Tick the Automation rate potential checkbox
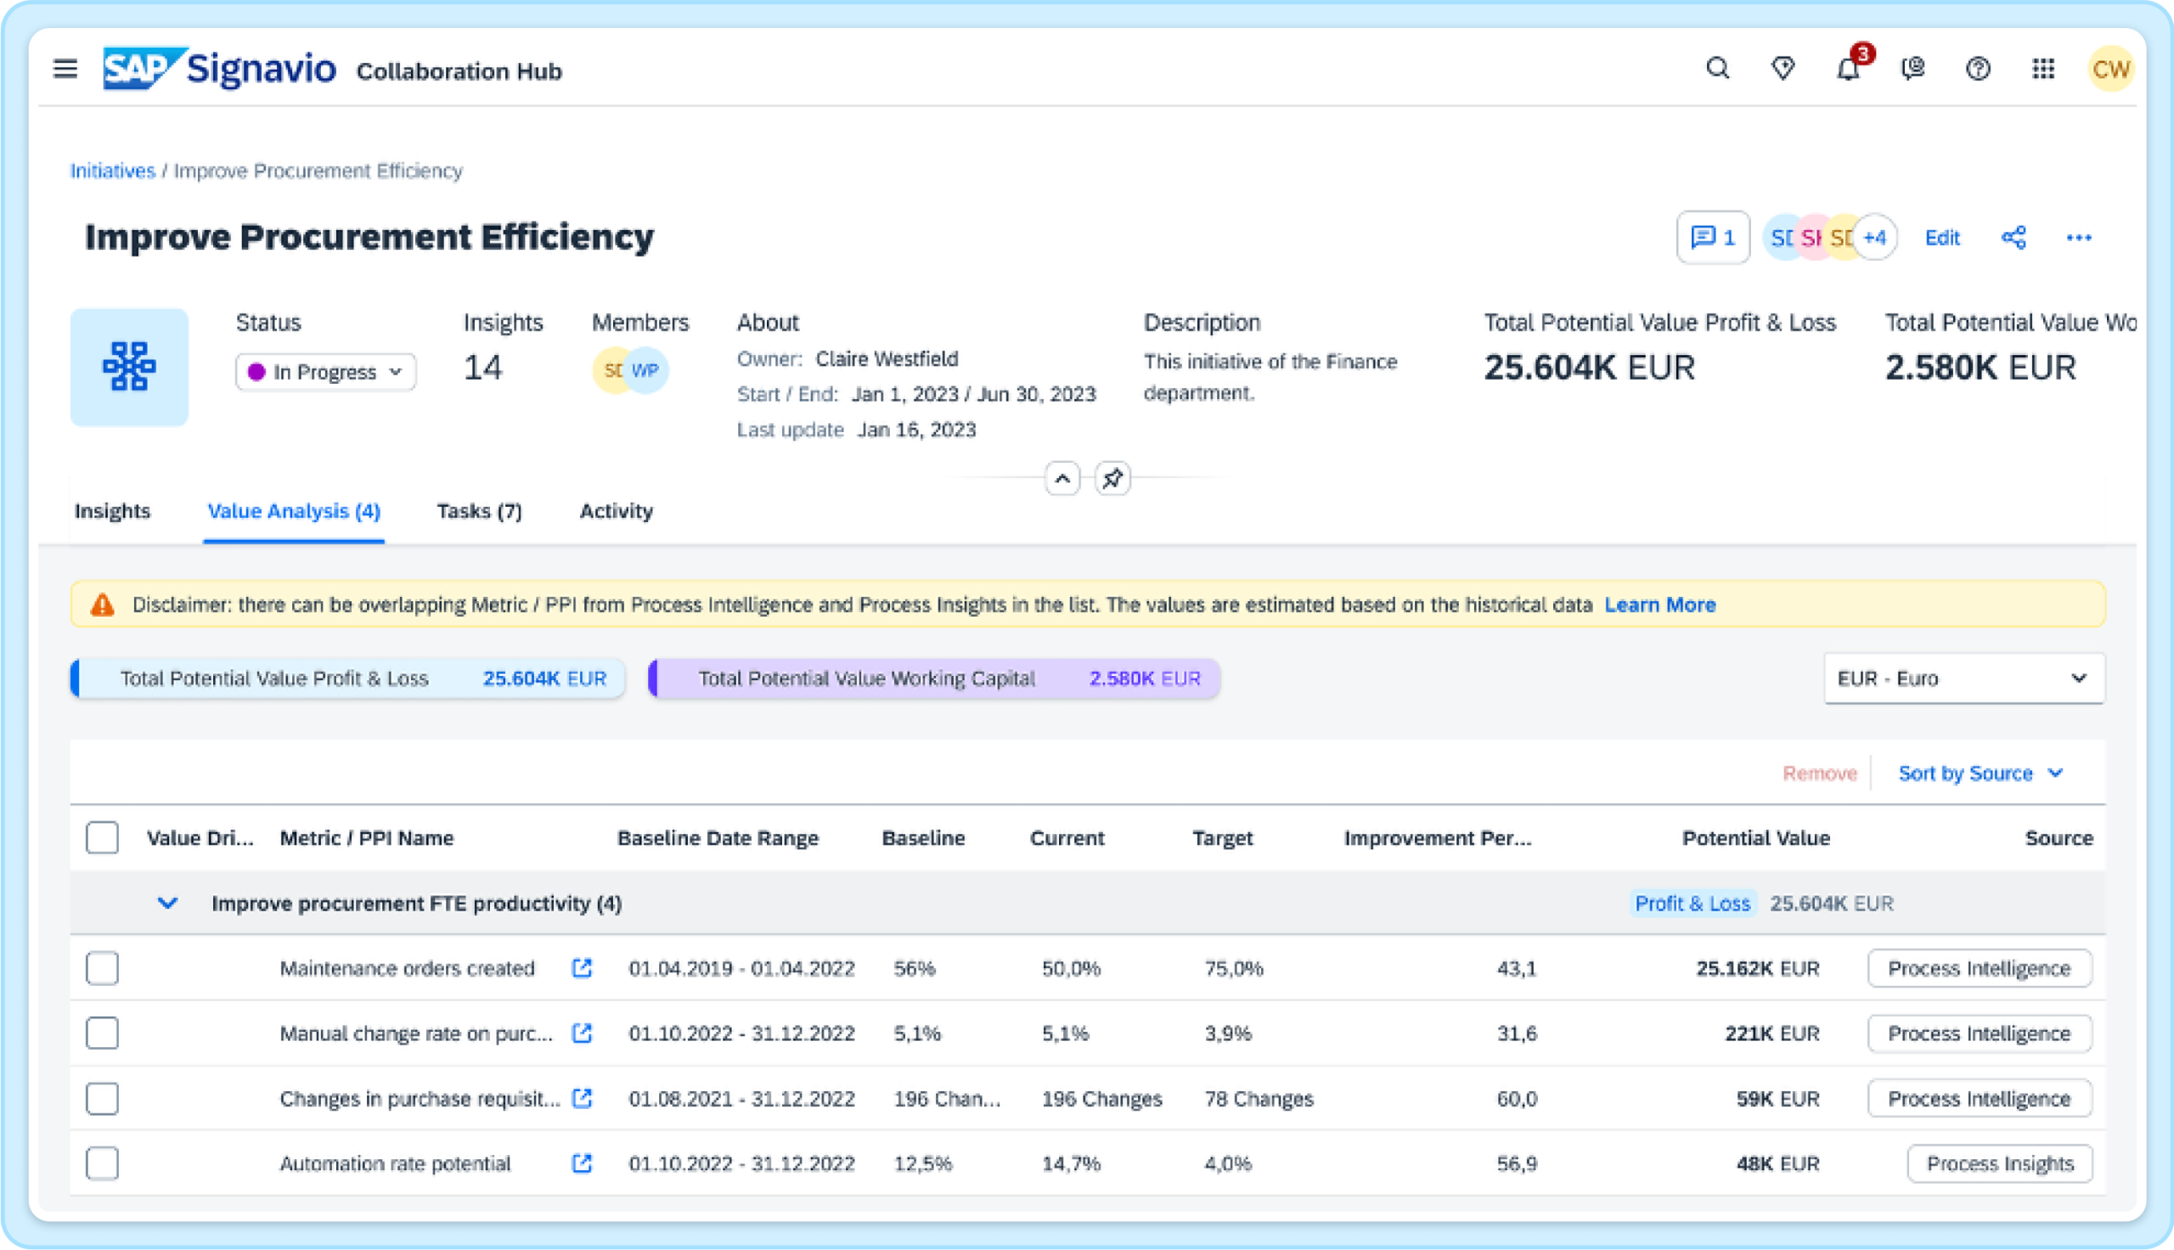Viewport: 2174px width, 1250px height. (x=102, y=1163)
